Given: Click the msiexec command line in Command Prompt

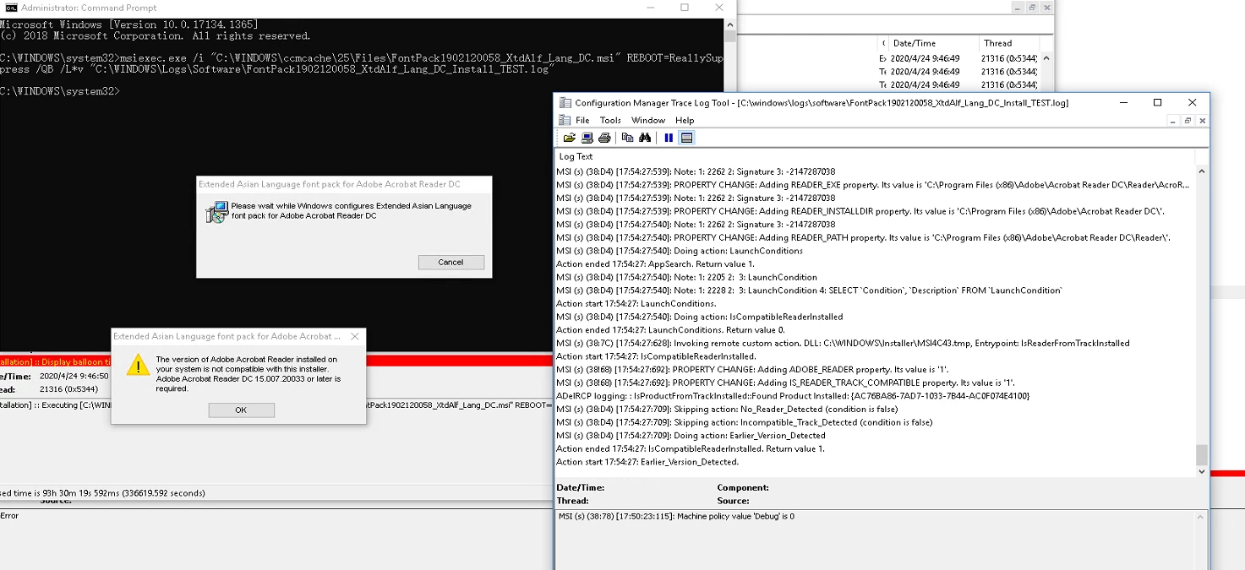Looking at the screenshot, I should click(362, 63).
